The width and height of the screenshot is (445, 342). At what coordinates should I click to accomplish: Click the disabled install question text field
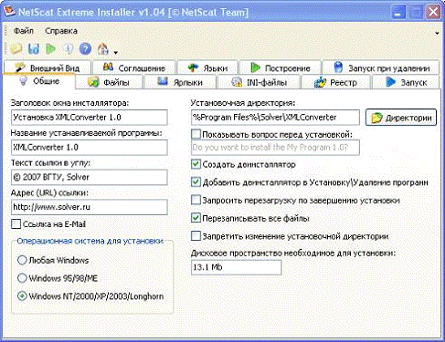[x=275, y=148]
